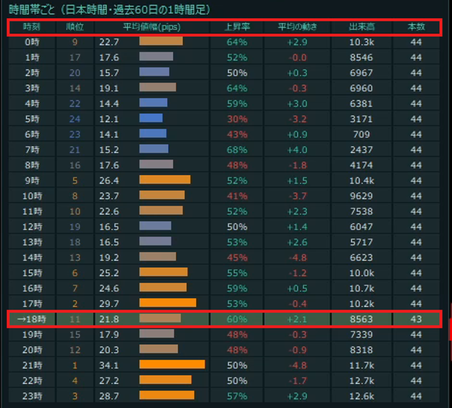Click rank 24 in the 5時 row

(75, 119)
